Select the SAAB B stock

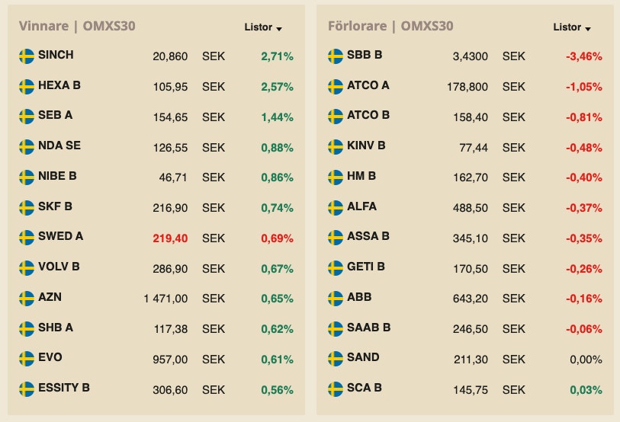coord(368,328)
